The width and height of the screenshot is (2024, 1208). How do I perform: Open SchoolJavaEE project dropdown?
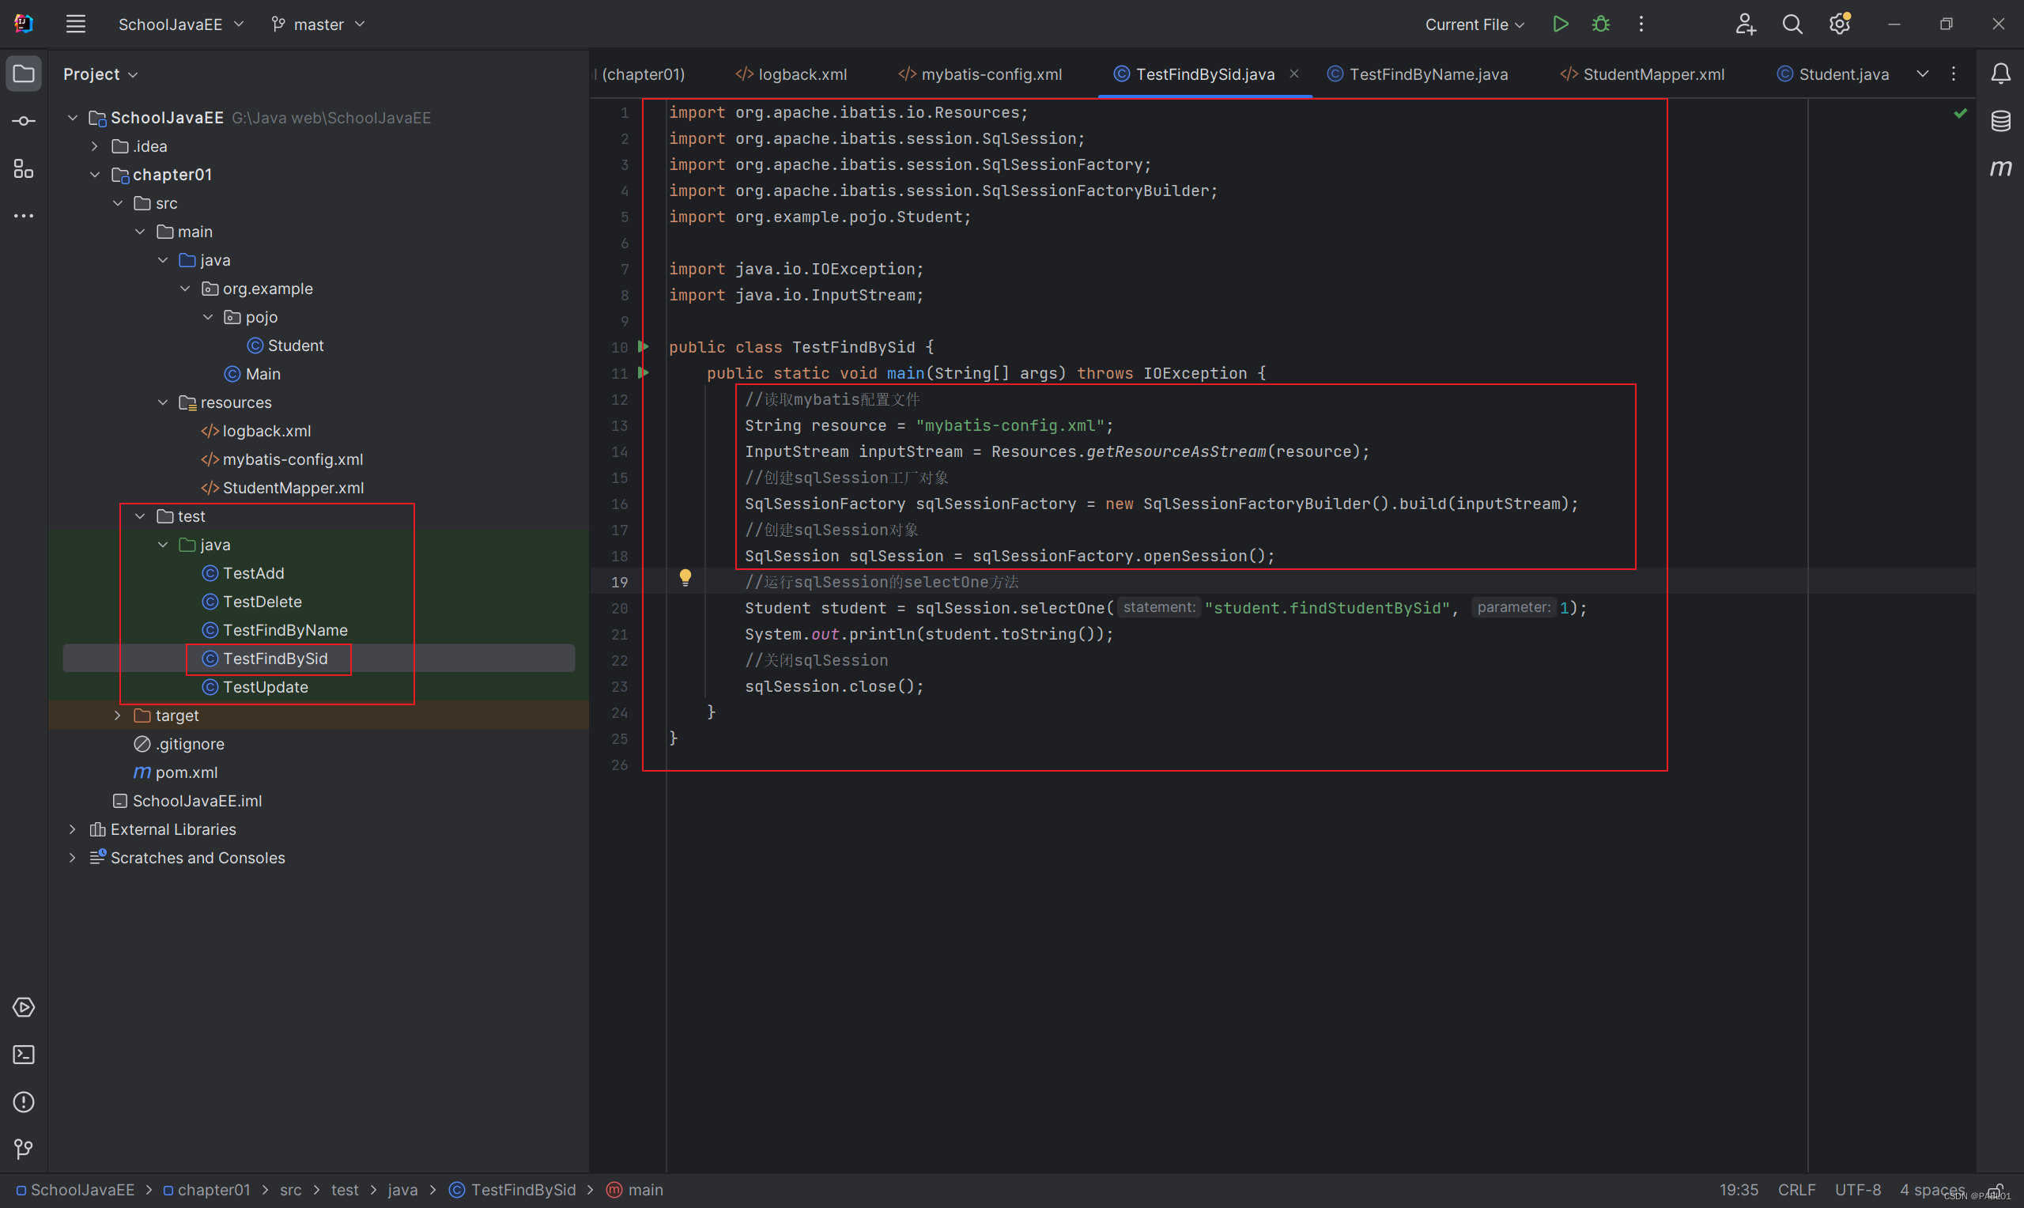[x=181, y=25]
